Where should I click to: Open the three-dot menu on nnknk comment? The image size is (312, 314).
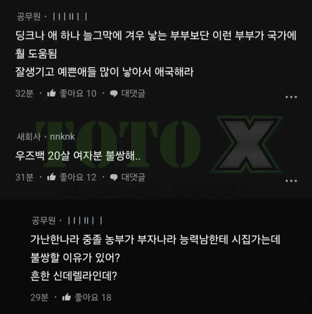[x=291, y=181]
